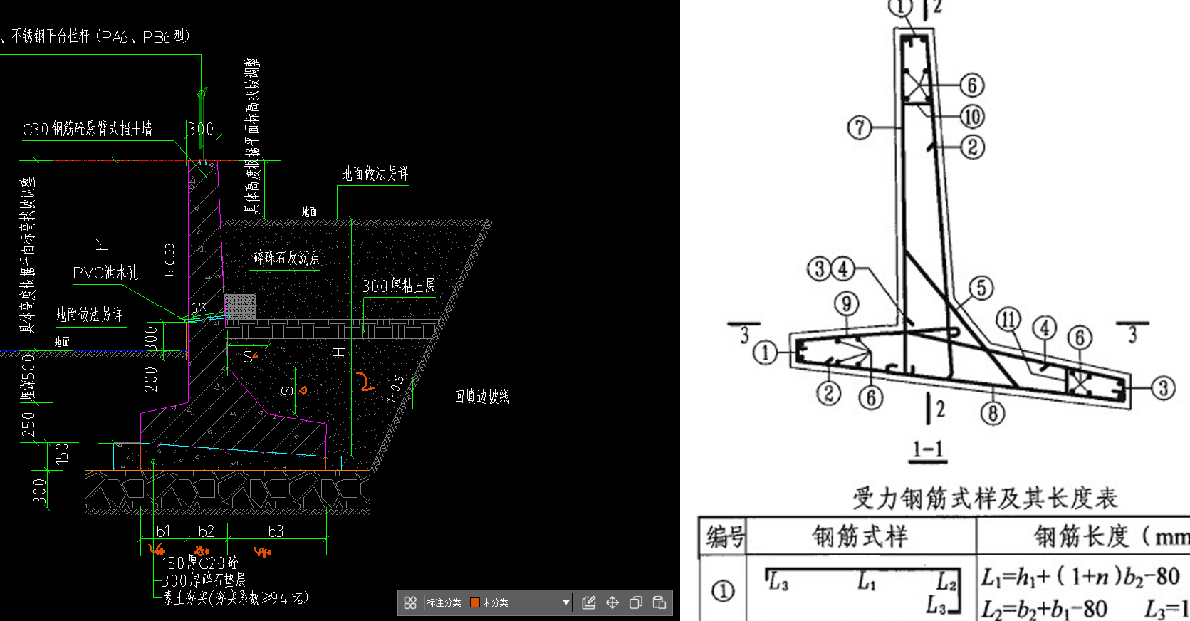Select rebar callout ⑩ near the top
This screenshot has height=621, width=1190.
[972, 116]
